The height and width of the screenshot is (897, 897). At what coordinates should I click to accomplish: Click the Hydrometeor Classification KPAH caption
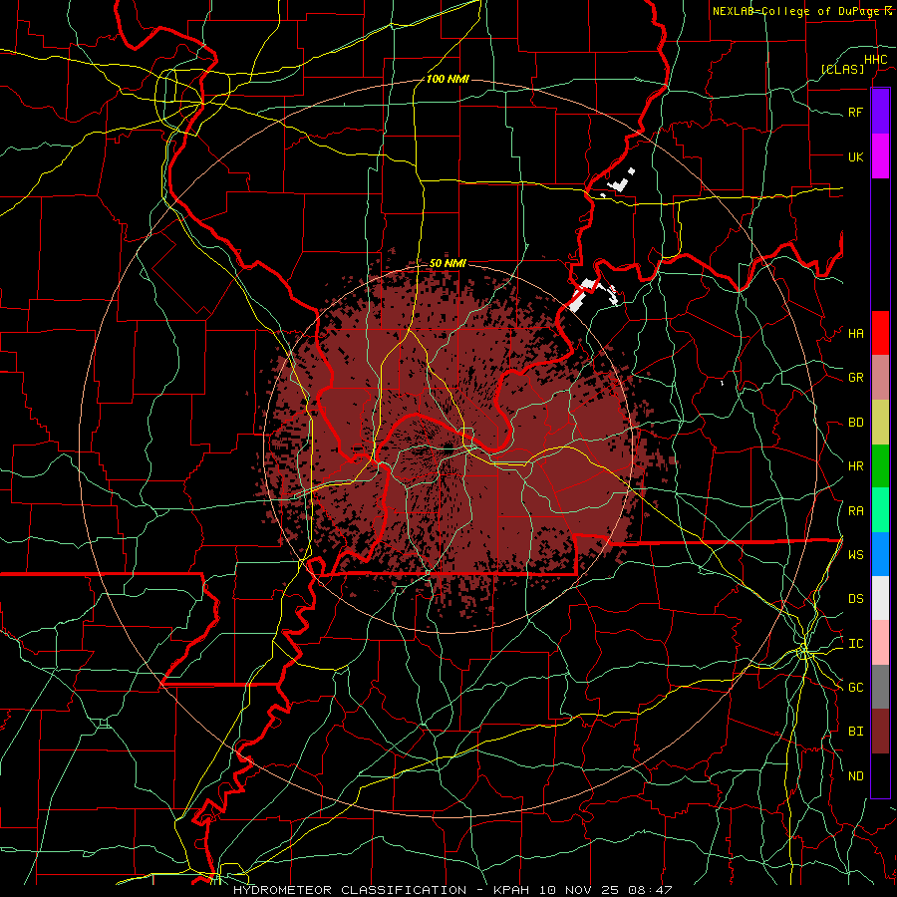(x=452, y=890)
